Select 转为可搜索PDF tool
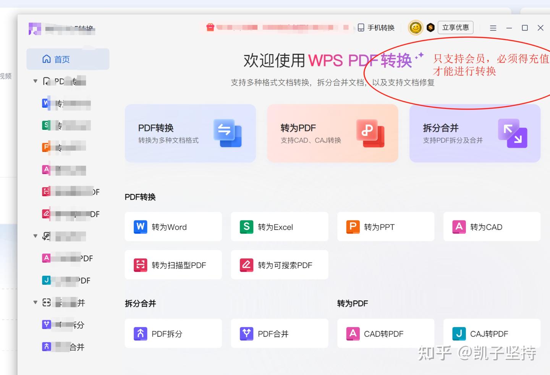The image size is (550, 375). coord(279,265)
